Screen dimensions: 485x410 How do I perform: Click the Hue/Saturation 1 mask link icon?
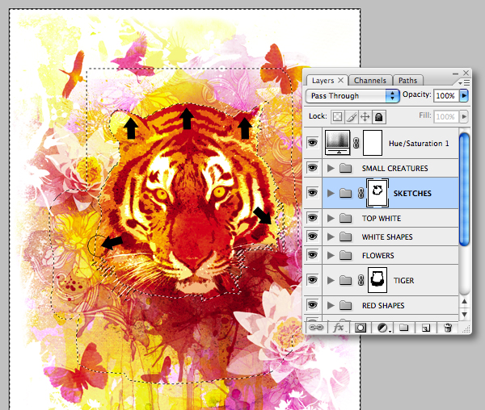point(356,143)
